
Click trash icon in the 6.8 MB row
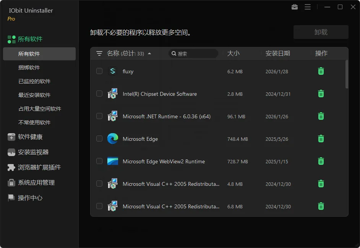click(321, 206)
